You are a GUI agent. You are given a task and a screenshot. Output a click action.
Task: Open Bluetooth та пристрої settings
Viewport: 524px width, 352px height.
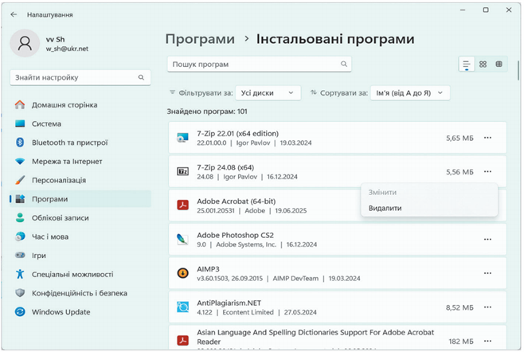tap(80, 143)
